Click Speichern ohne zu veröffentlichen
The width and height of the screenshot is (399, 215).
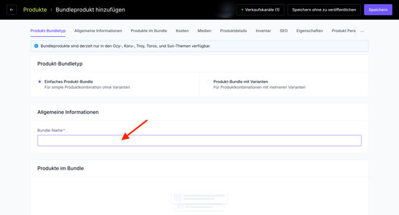324,10
